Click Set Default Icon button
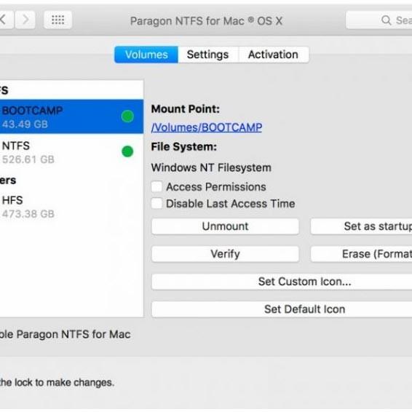This screenshot has height=412, width=412. click(282, 309)
